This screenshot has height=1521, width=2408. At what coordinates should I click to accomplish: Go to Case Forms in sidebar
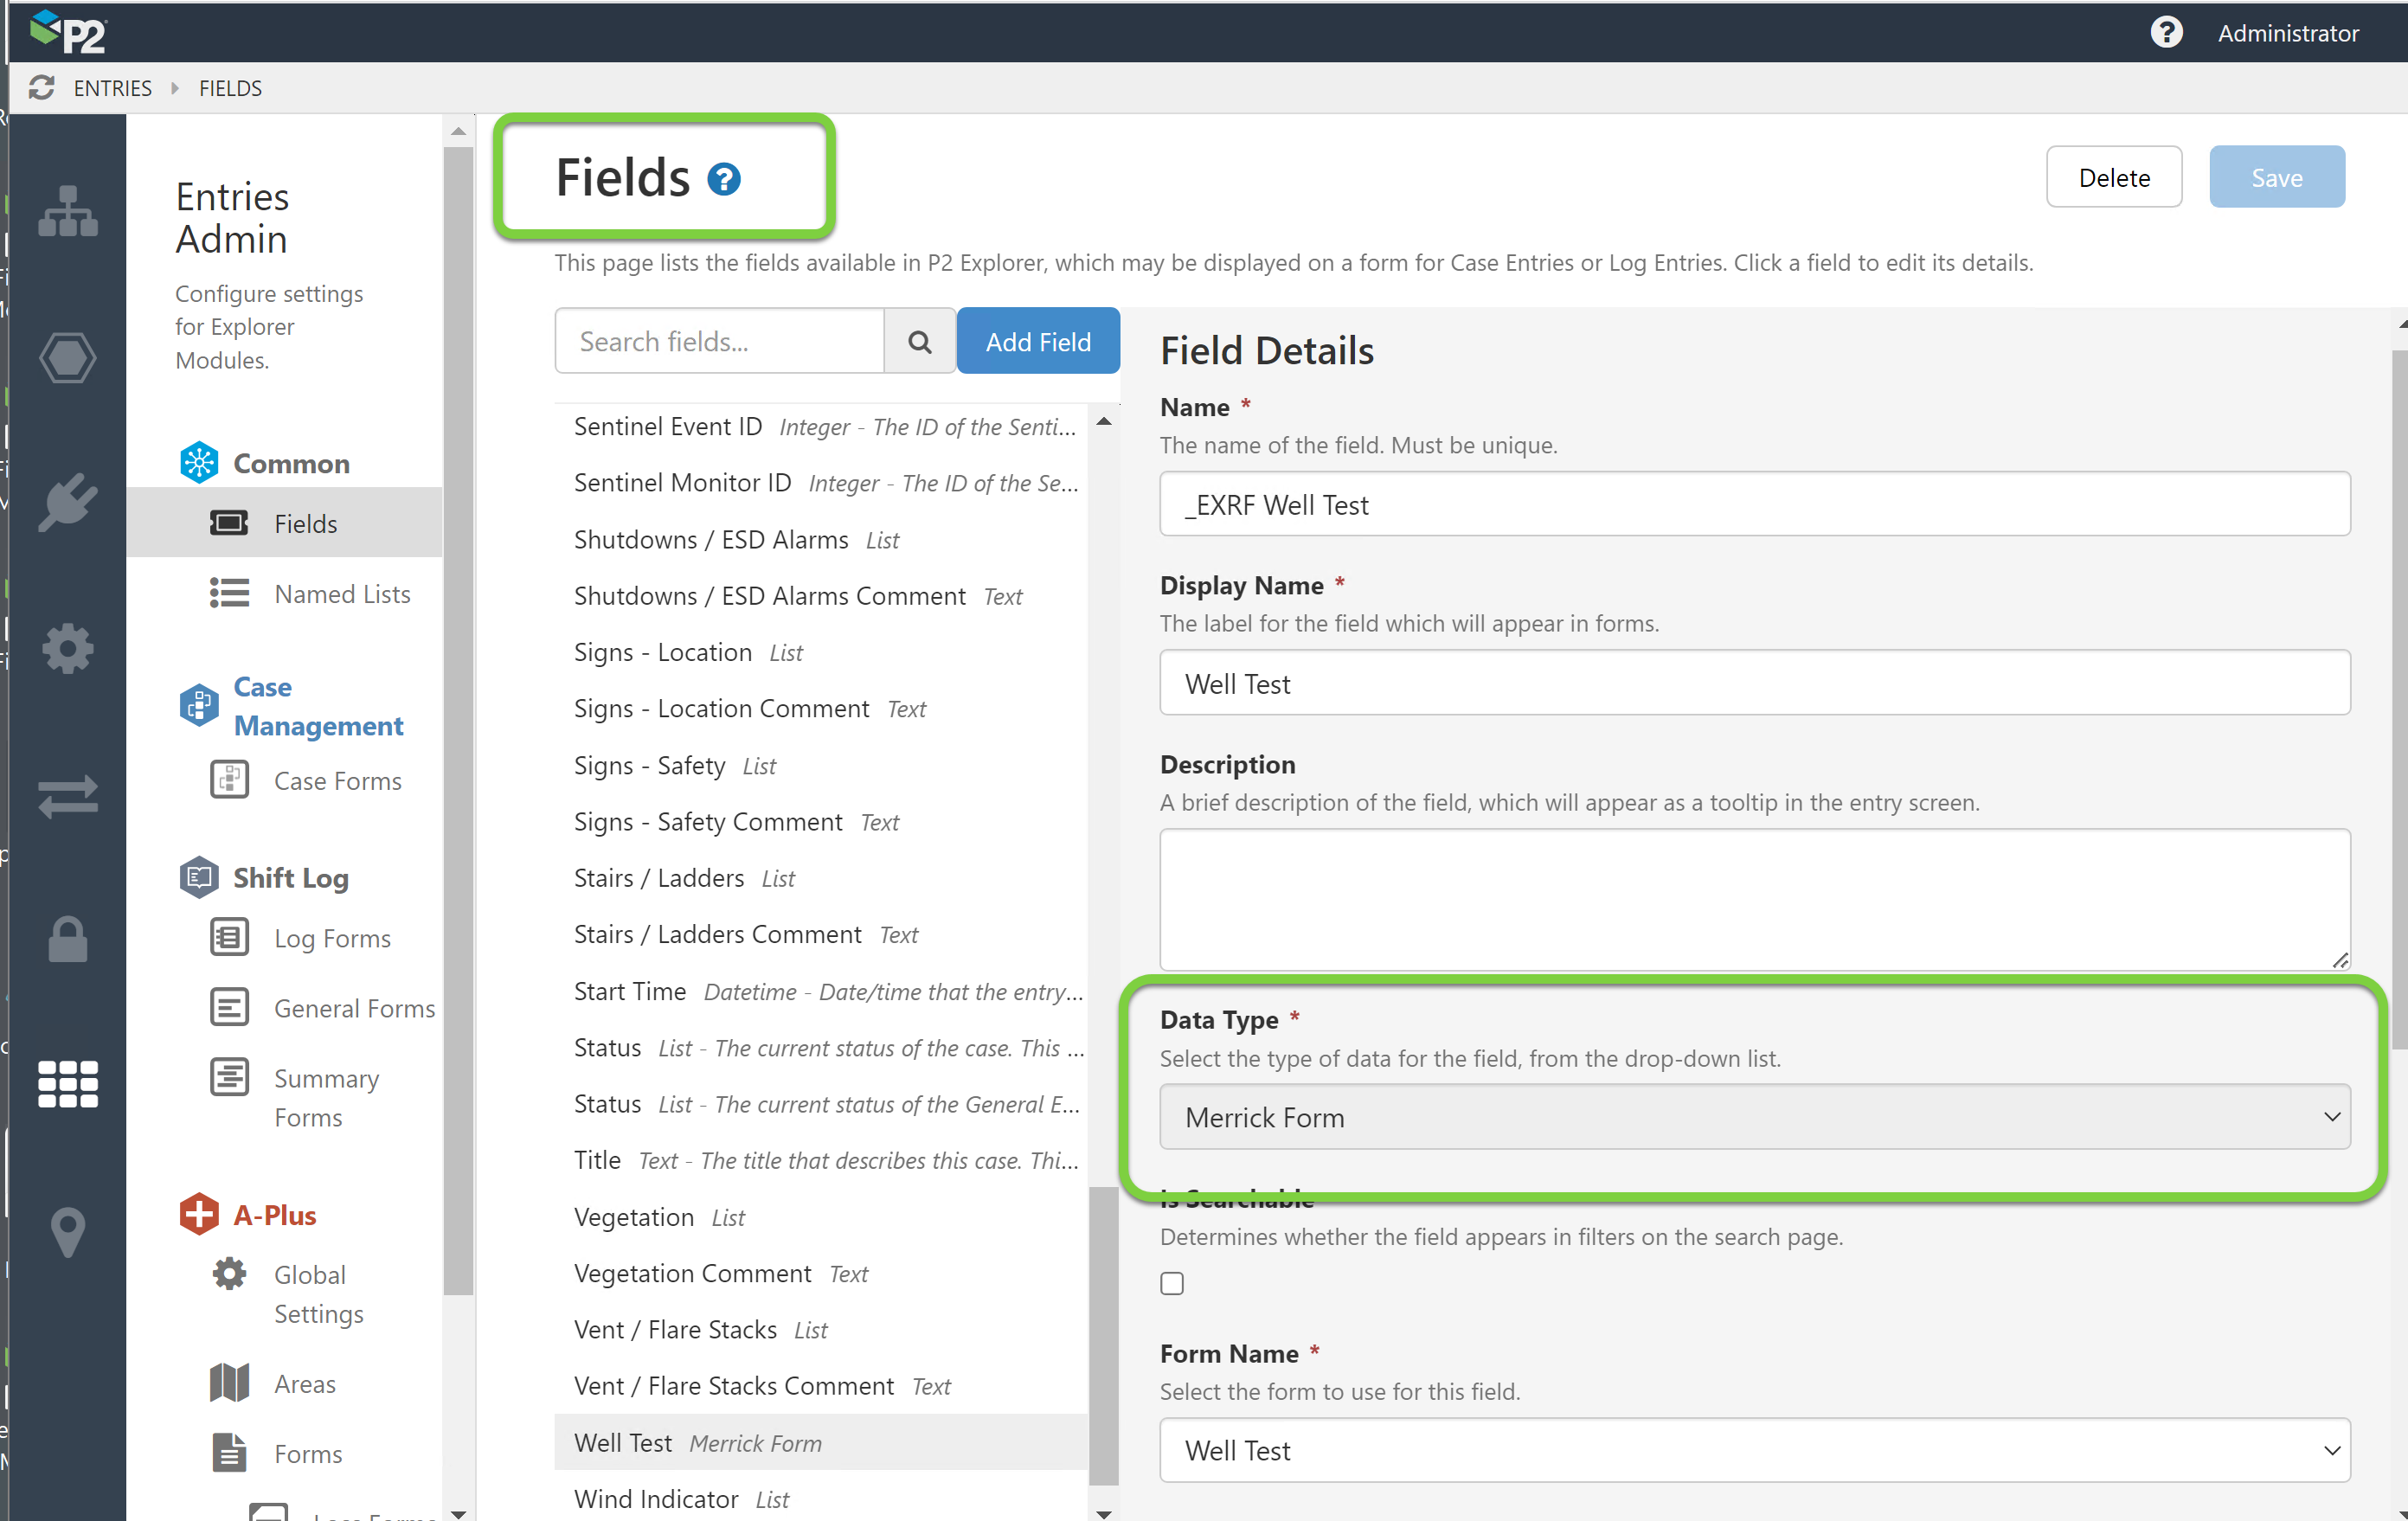(x=337, y=781)
